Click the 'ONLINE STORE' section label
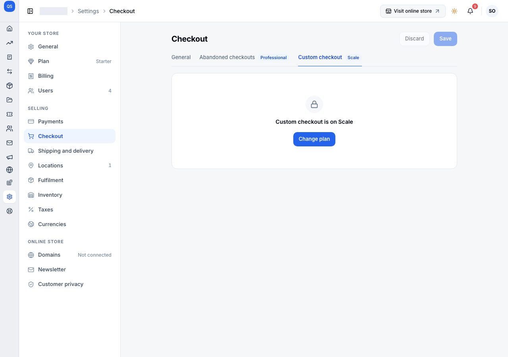 pos(46,242)
